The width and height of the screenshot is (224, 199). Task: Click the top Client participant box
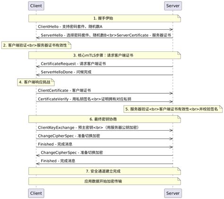point(36,6)
